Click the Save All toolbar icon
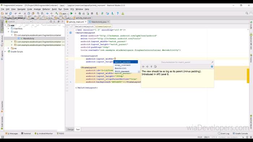This screenshot has width=253, height=142. [7, 13]
